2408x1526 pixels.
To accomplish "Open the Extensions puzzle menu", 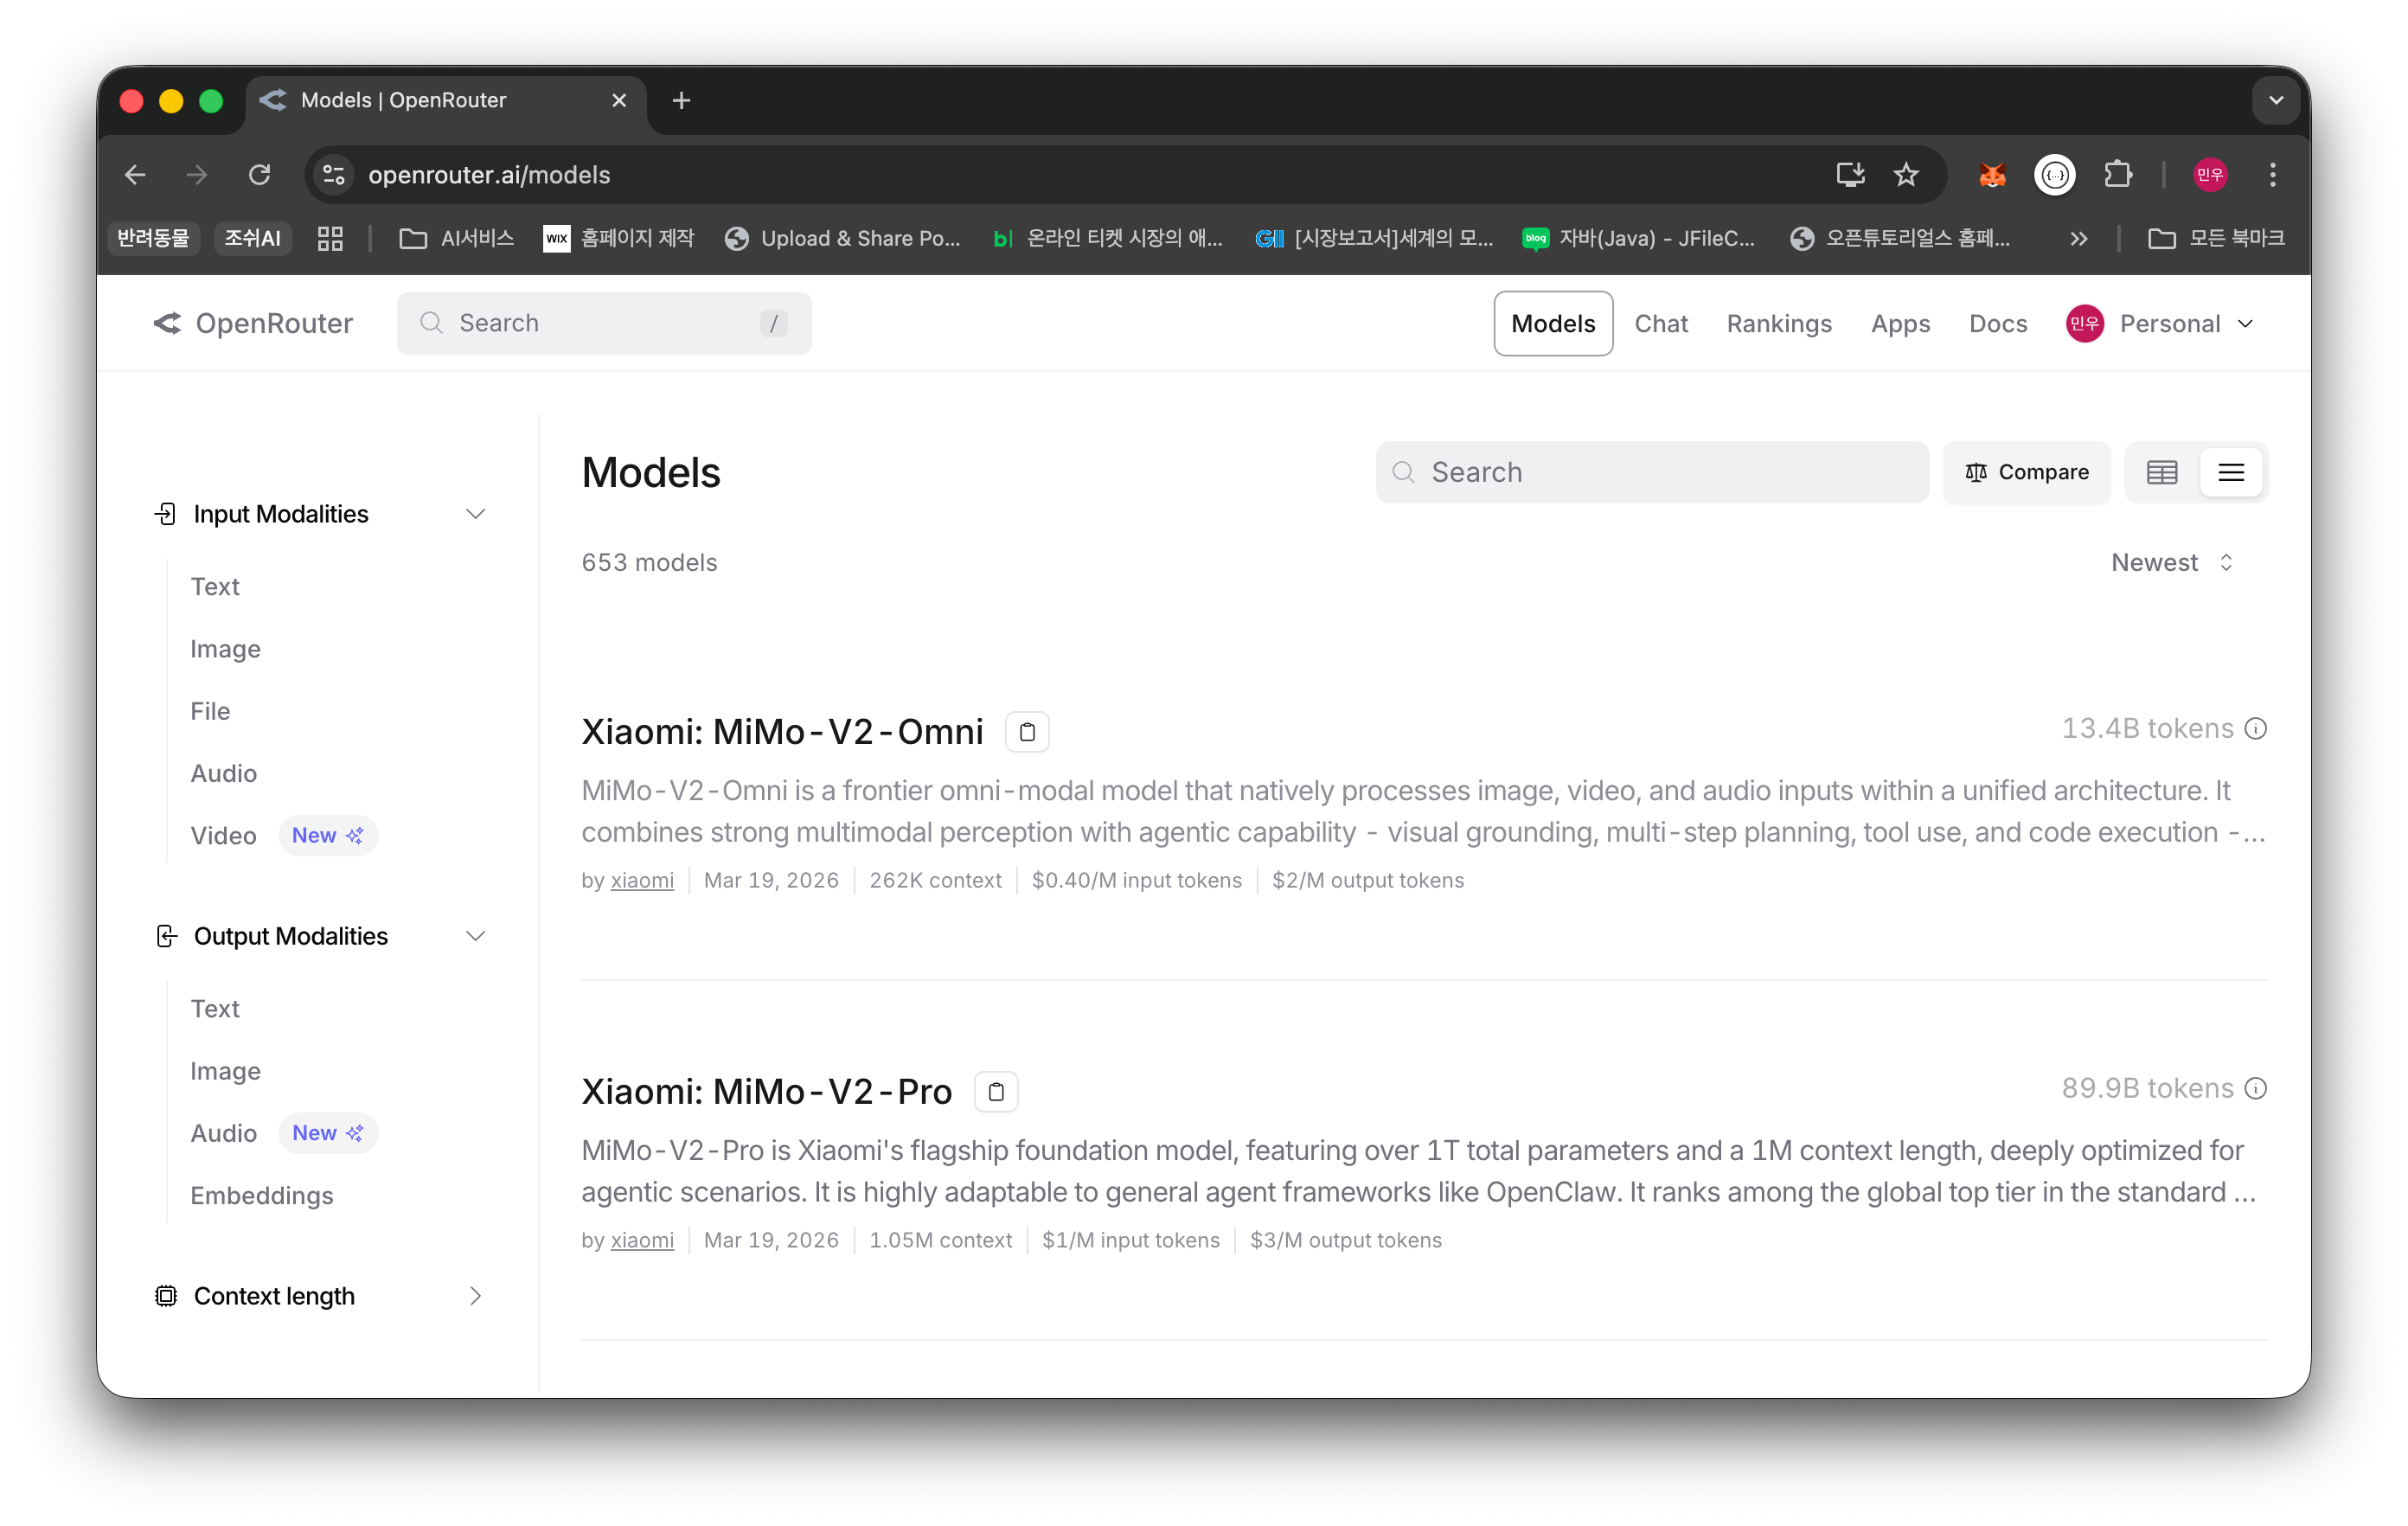I will coord(2118,175).
